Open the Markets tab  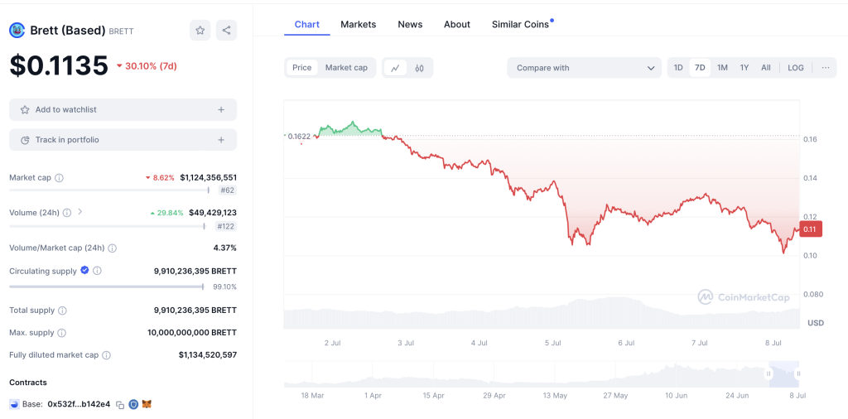coord(358,24)
